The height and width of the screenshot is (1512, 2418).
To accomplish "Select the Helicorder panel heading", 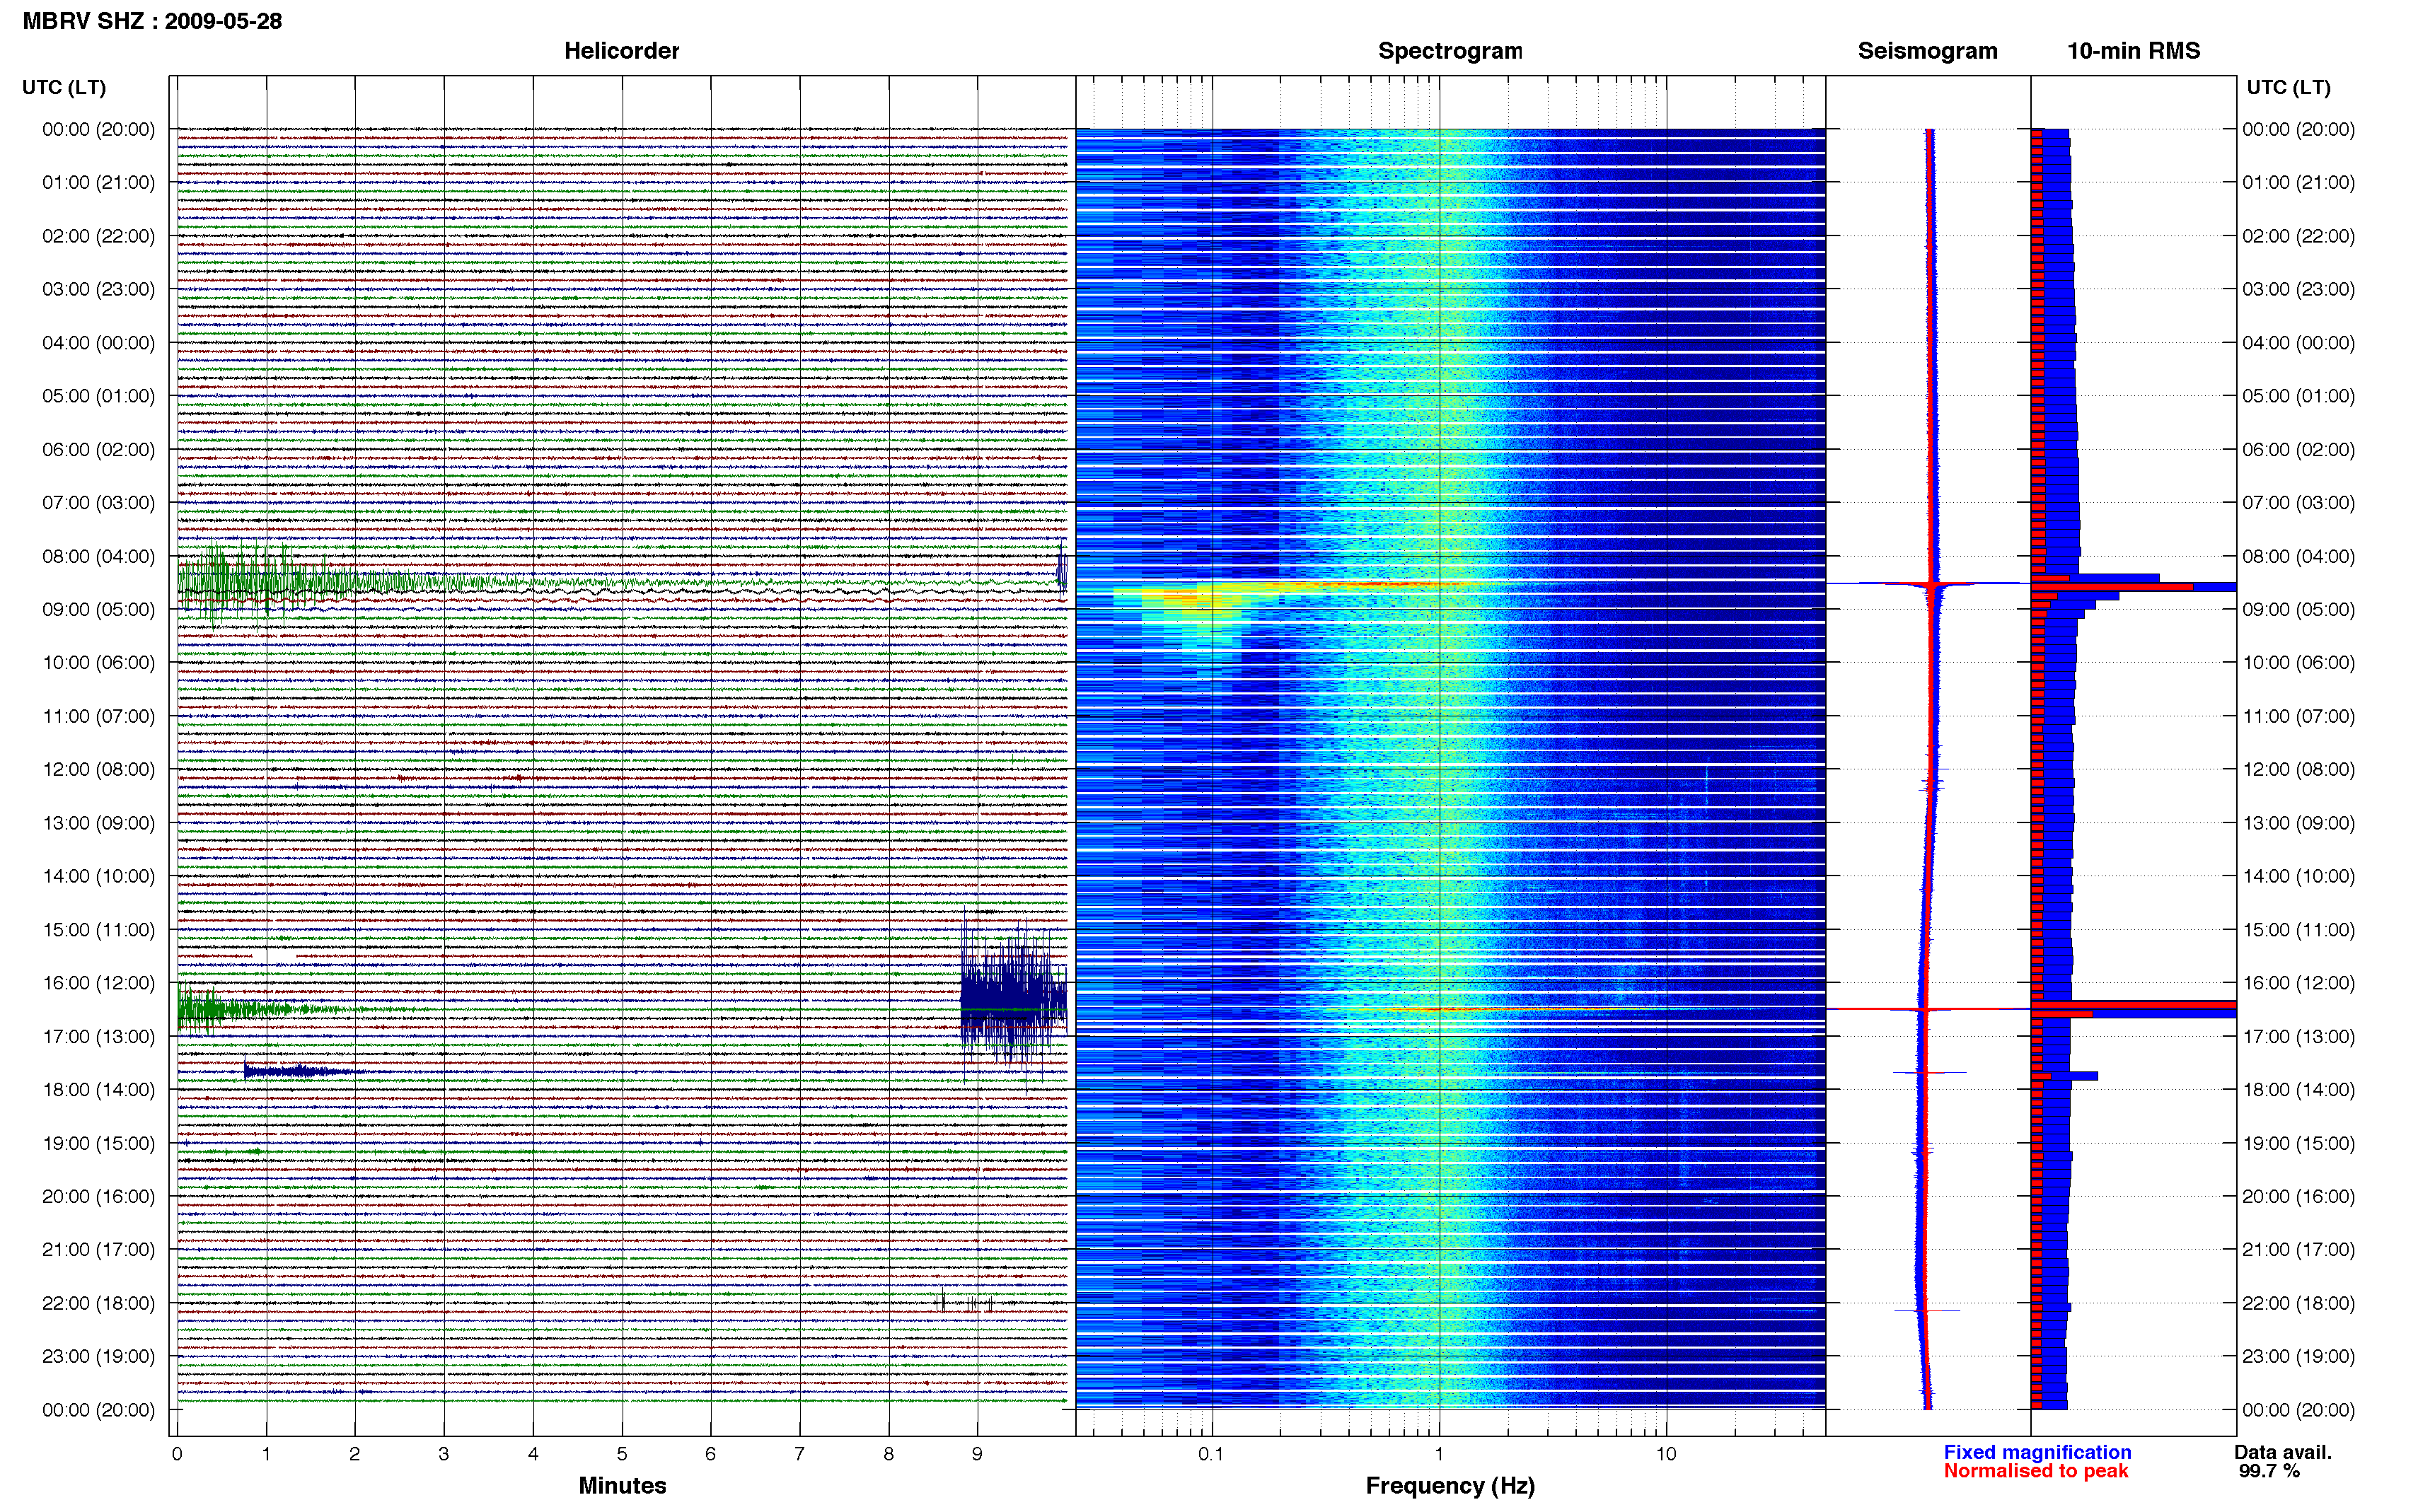I will 621,51.
